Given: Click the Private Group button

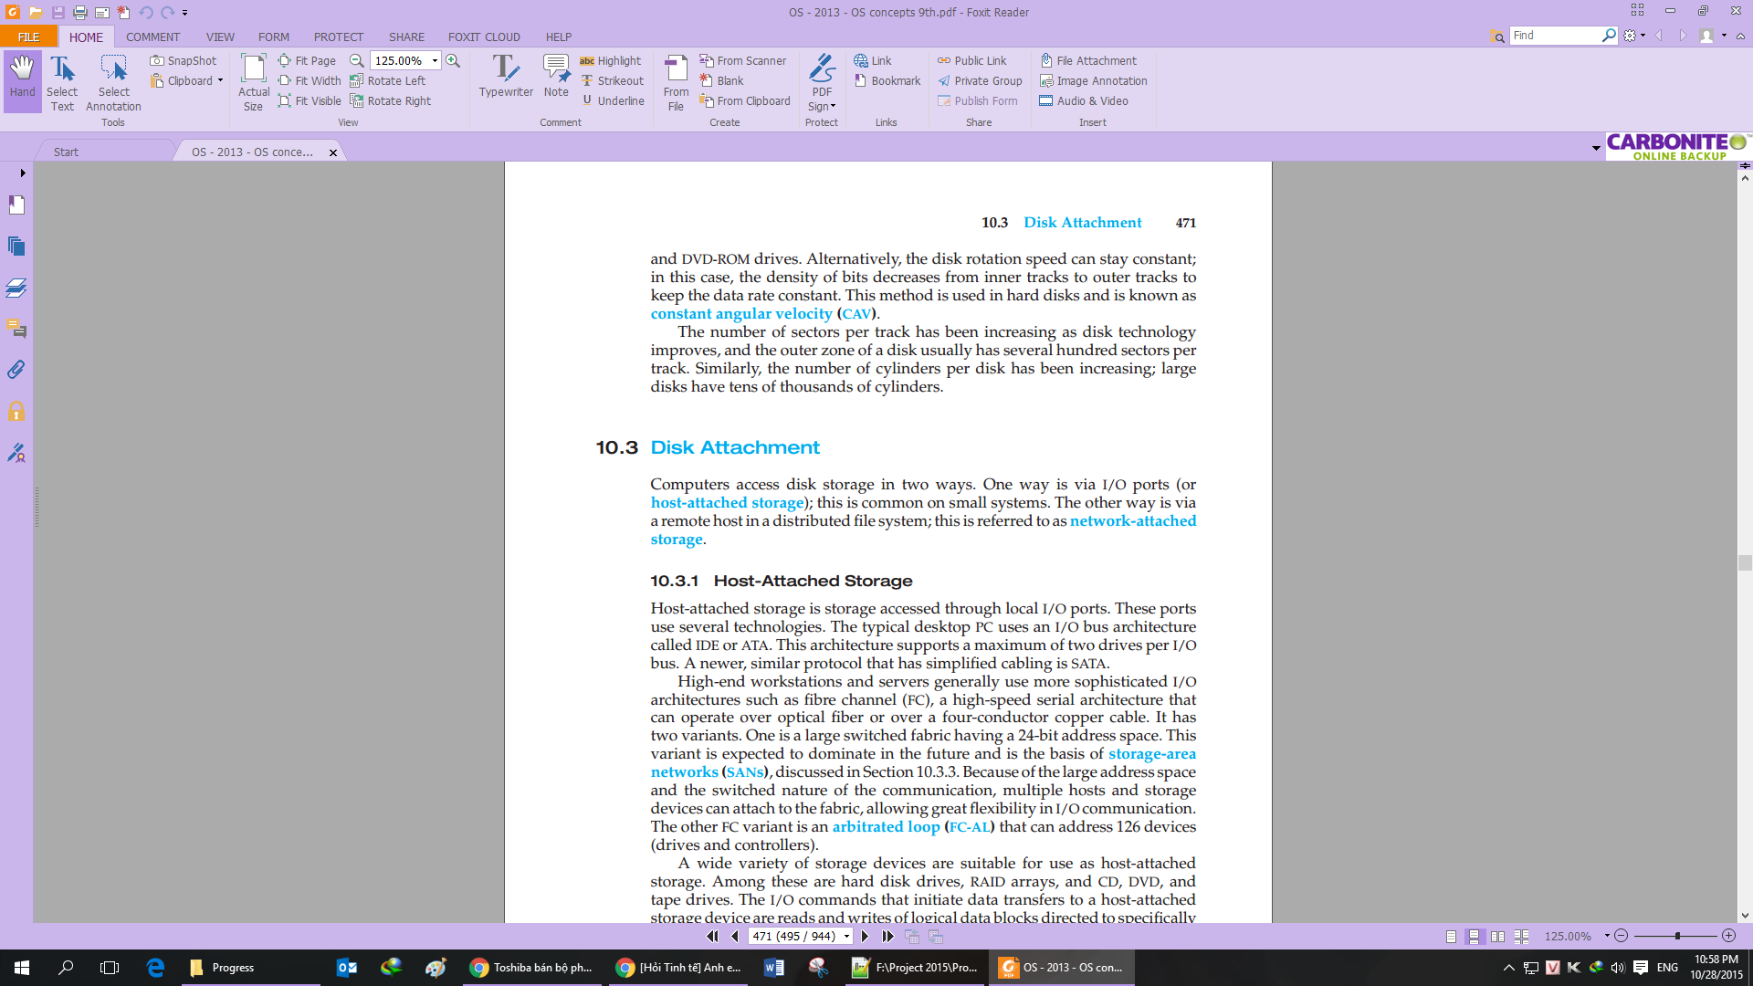Looking at the screenshot, I should pos(980,80).
